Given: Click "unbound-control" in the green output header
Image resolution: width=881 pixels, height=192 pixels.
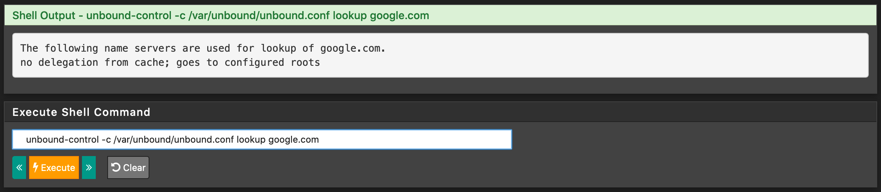Looking at the screenshot, I should (x=129, y=16).
